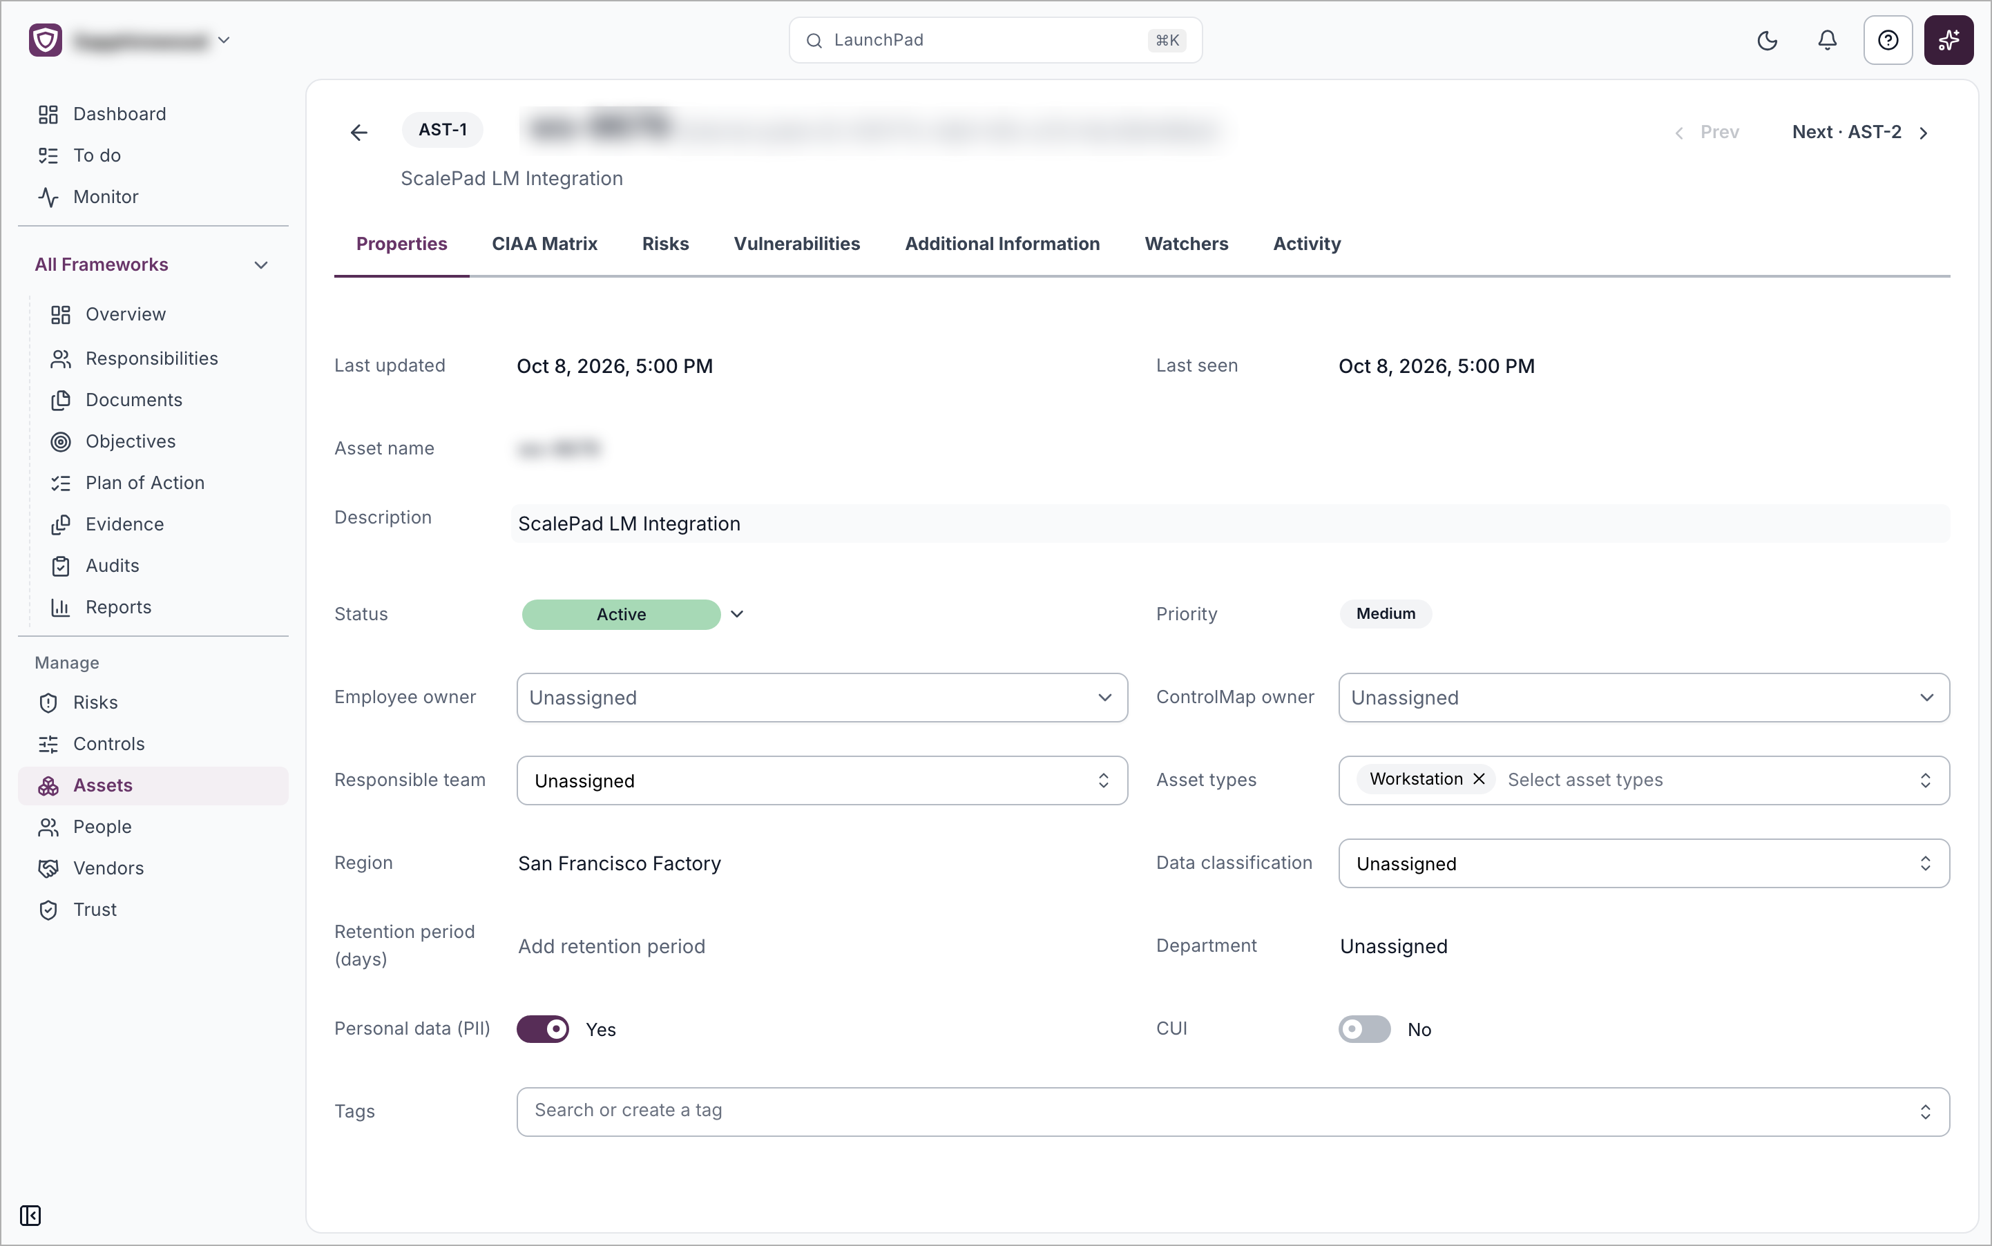
Task: Open Plan of Action in sidebar
Action: 145,483
